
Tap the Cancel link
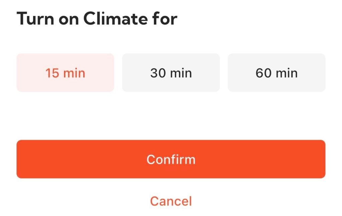pyautogui.click(x=171, y=201)
